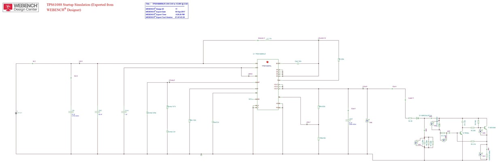Select the U1 TPS61088RHLR IC block

(267, 84)
